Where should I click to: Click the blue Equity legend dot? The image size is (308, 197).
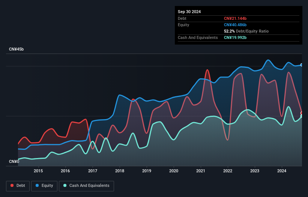(37, 185)
